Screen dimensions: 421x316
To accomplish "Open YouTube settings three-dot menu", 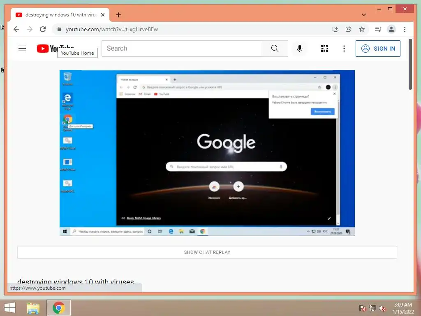I will pos(344,49).
